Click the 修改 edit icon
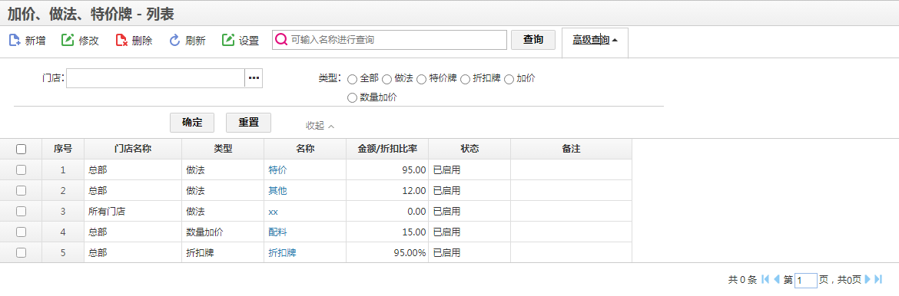Screen dimensions: 899x296 (68, 40)
